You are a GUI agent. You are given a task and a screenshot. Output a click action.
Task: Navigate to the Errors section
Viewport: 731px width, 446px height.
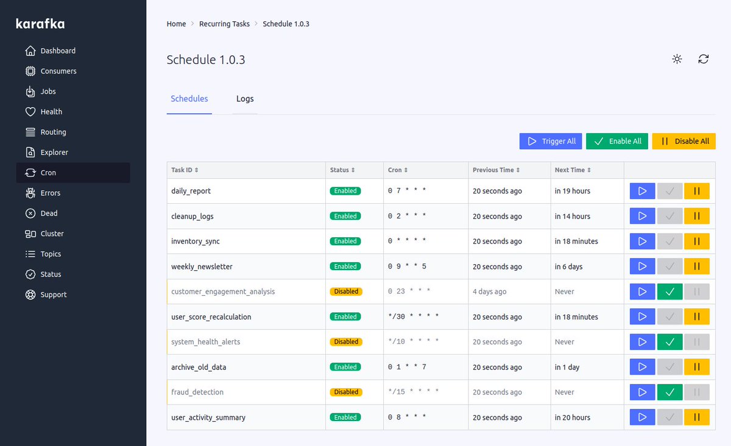[x=49, y=193]
